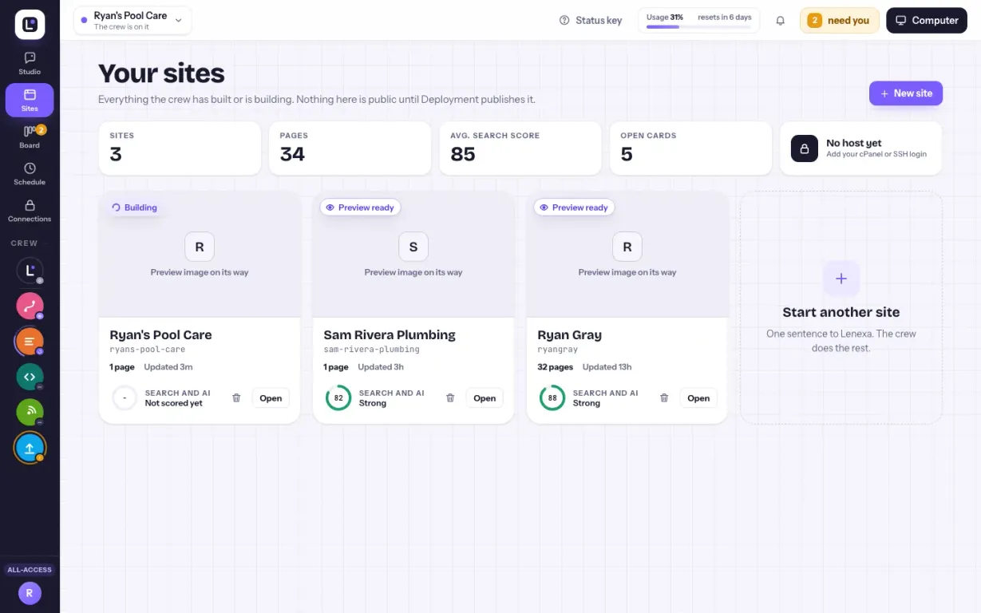Click the Sam Rivera Plumbing preview thumbnail
Image resolution: width=981 pixels, height=613 pixels.
(413, 255)
